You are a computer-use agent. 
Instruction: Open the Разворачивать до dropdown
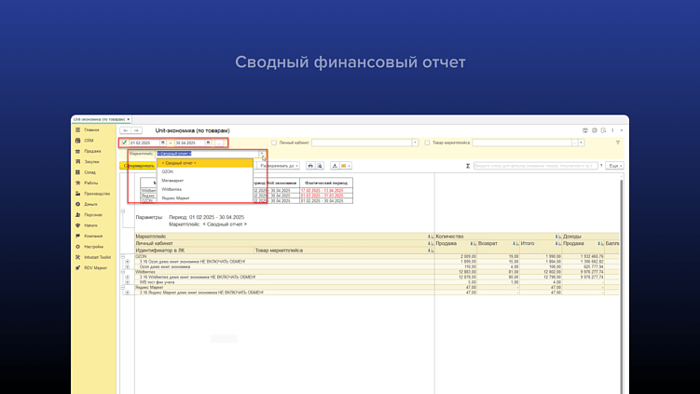point(279,166)
